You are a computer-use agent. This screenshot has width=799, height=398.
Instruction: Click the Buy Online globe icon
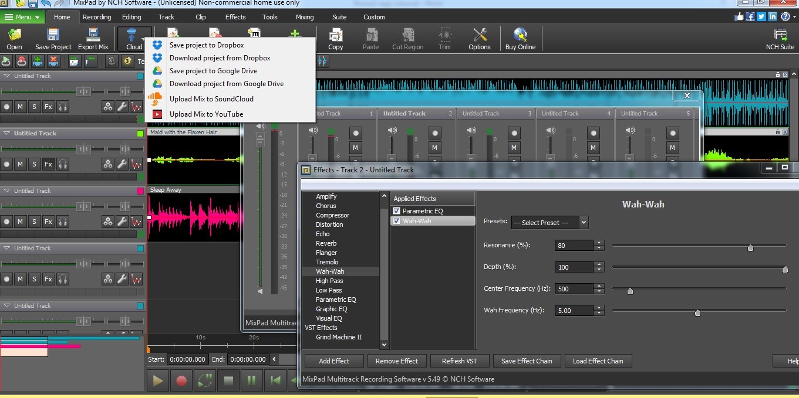tap(520, 35)
